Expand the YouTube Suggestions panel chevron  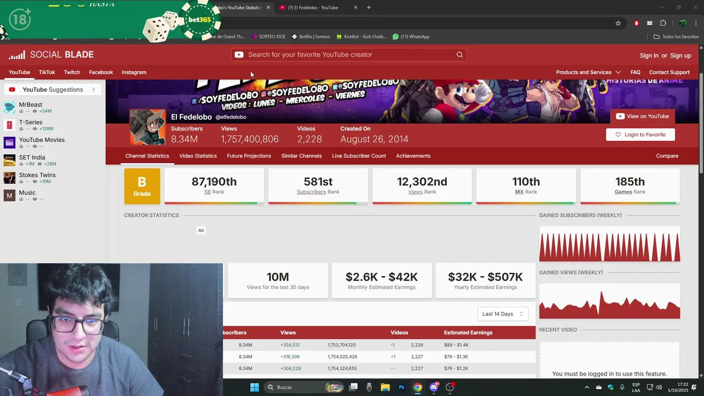click(94, 90)
